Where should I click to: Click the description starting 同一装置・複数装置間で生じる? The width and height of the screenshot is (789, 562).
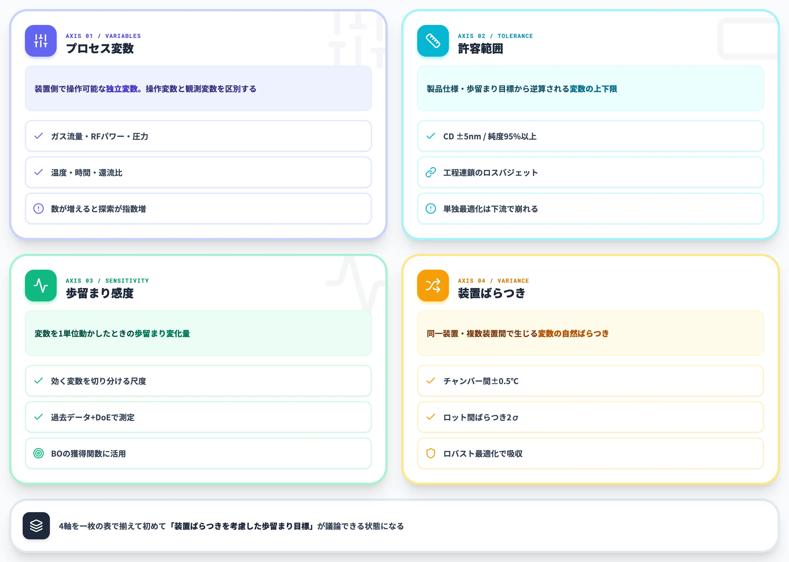pyautogui.click(x=517, y=333)
